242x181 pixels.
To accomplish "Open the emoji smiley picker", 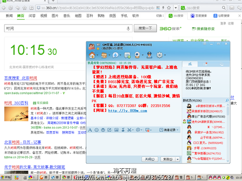I will point(97,130).
